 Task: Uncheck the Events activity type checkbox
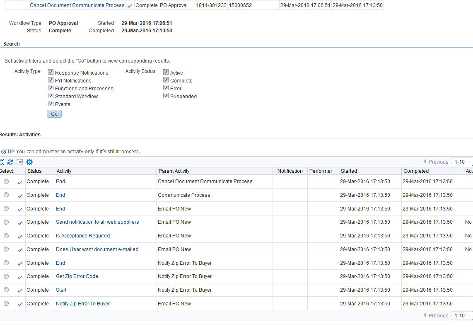click(51, 104)
